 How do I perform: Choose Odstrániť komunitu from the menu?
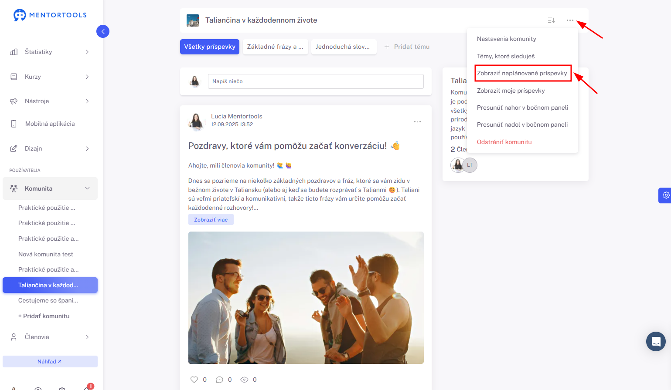(x=504, y=142)
